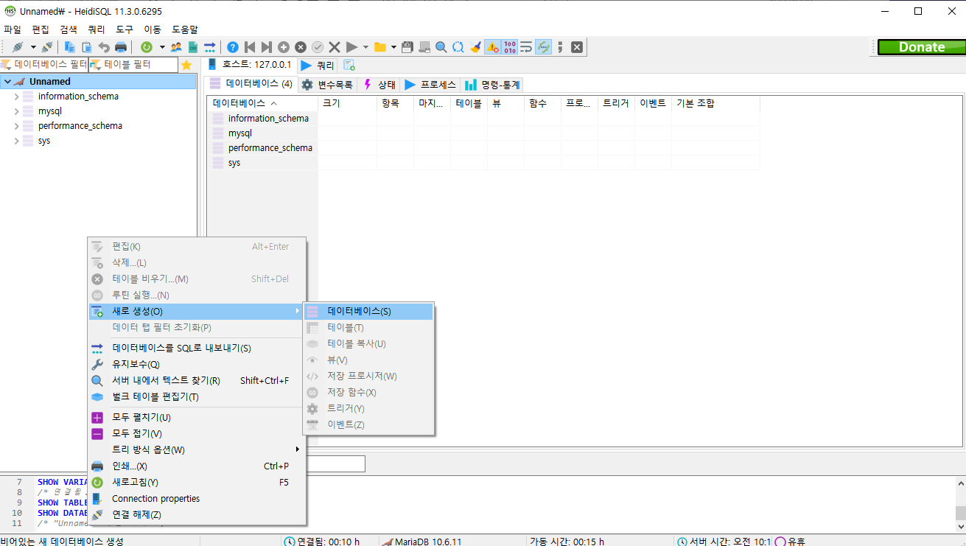Switch to the 명령-통계 tab
This screenshot has width=966, height=546.
(492, 85)
